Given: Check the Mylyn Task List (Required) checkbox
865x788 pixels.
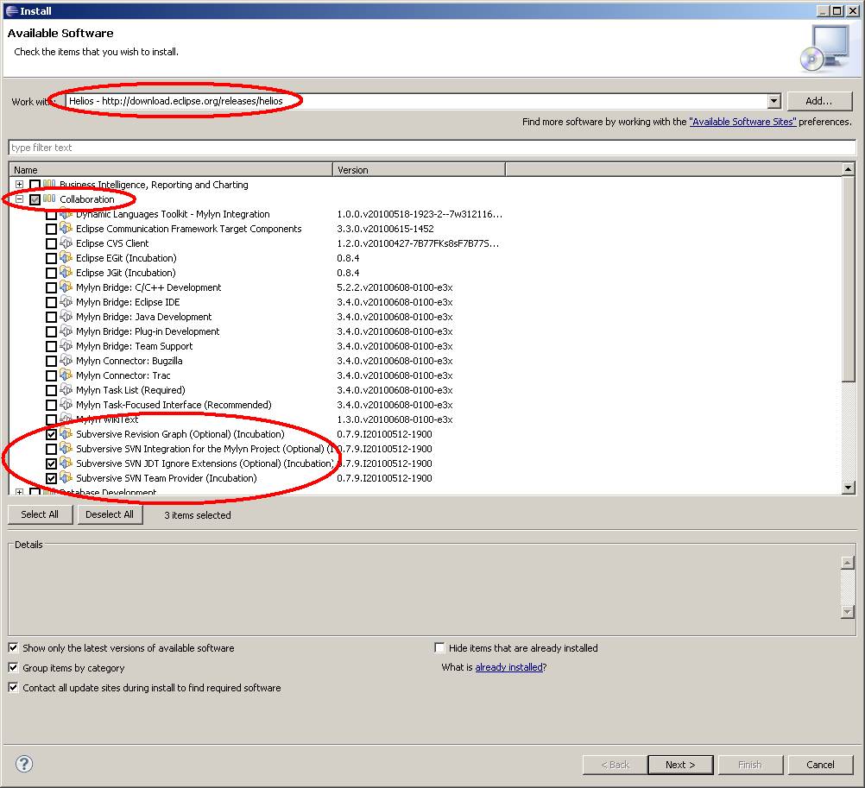Looking at the screenshot, I should tap(51, 390).
